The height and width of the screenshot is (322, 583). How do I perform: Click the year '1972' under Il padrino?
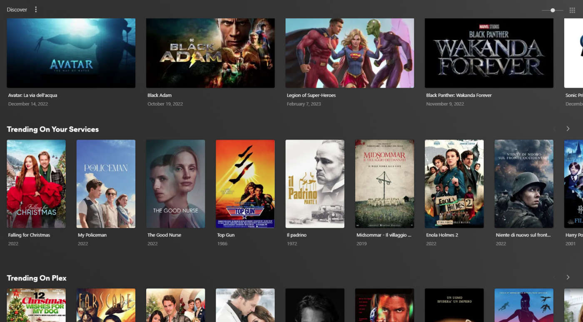click(x=292, y=243)
